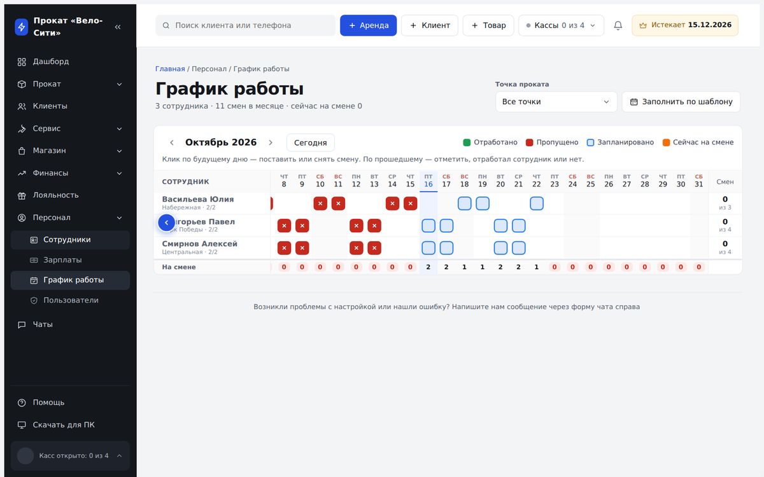764x477 pixels.
Task: Go to previous month arrow
Action: tap(172, 142)
